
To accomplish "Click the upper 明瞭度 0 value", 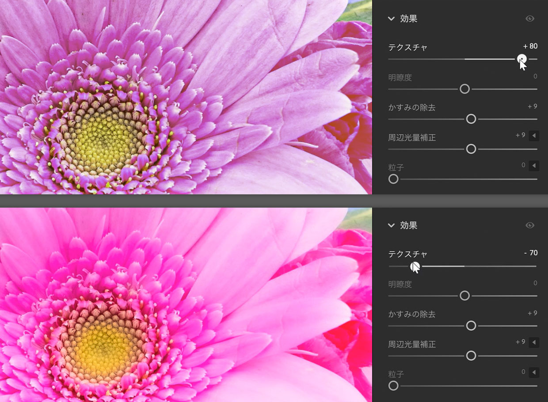I will coord(535,76).
